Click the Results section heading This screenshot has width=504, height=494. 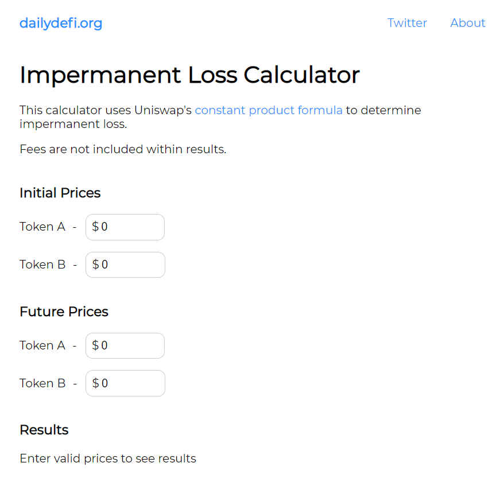(44, 430)
